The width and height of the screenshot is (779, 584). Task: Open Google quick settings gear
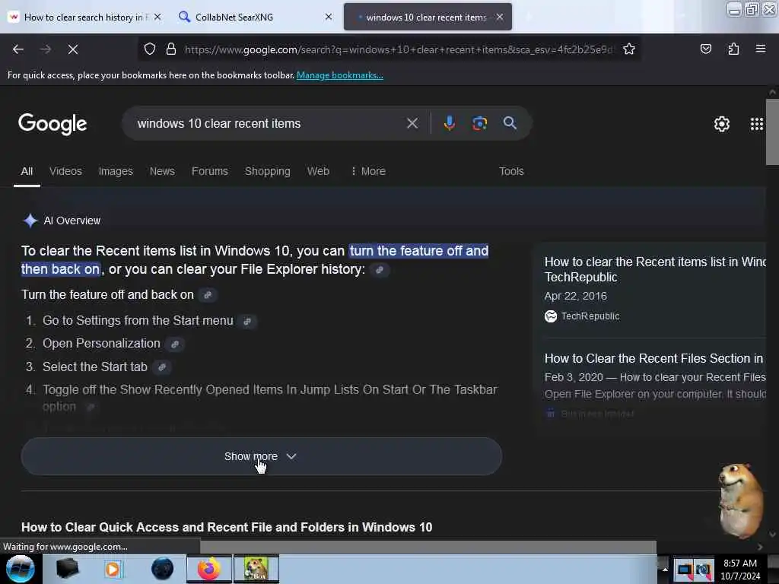(x=721, y=124)
